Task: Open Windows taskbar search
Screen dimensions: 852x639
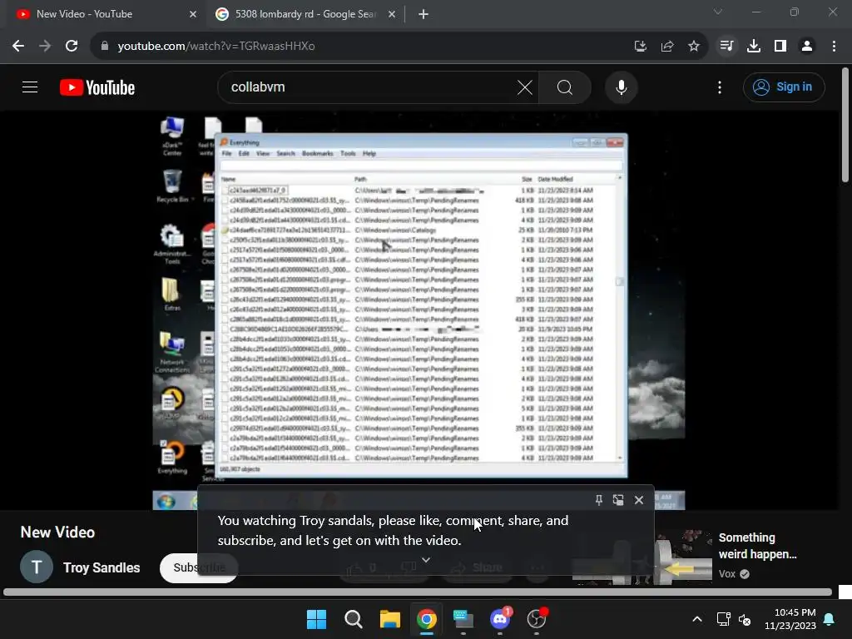Action: pyautogui.click(x=353, y=619)
